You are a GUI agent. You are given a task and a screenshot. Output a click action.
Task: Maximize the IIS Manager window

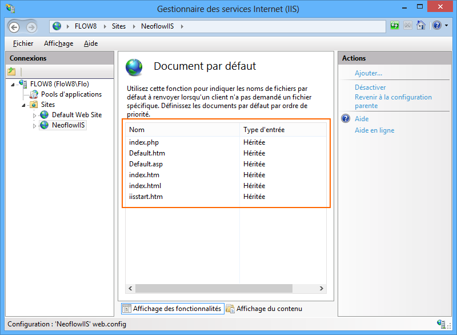tap(420, 7)
